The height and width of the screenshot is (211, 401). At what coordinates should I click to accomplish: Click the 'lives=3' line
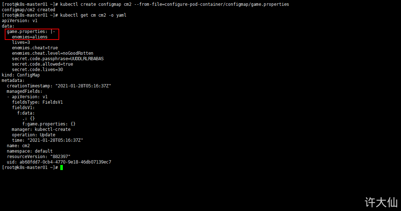tap(21, 42)
